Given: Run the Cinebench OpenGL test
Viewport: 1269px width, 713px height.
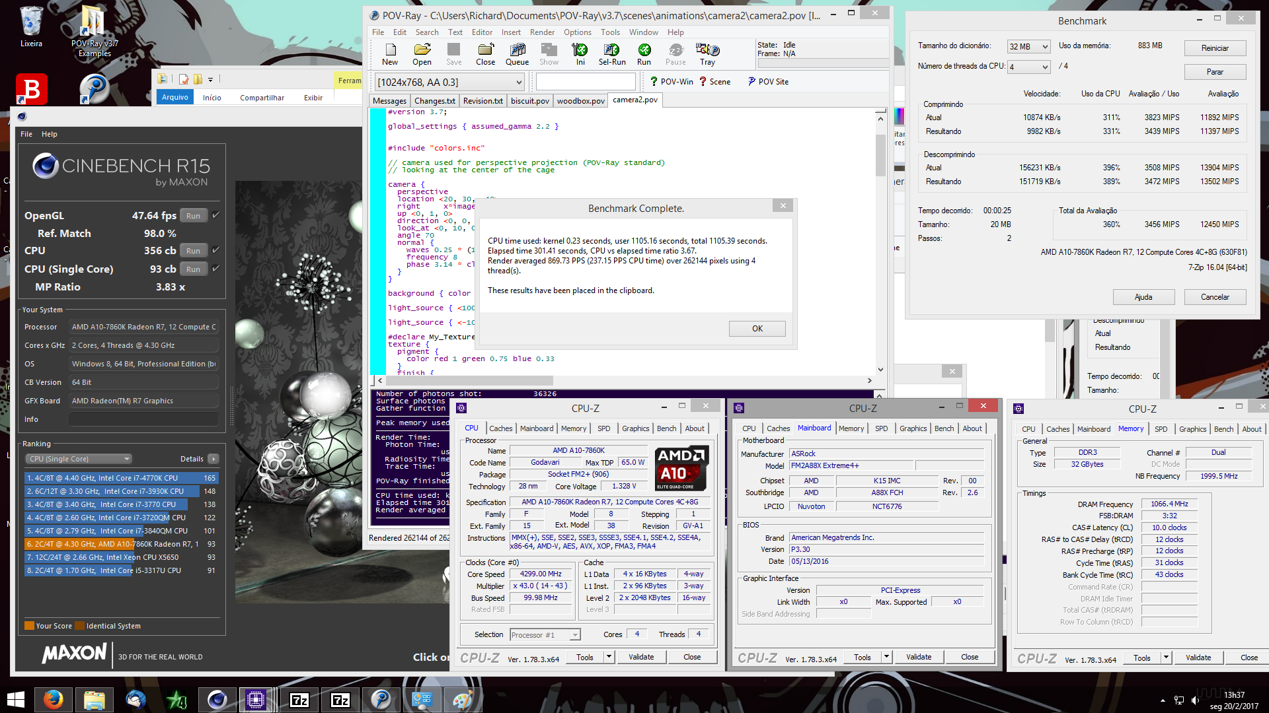Looking at the screenshot, I should coord(193,216).
